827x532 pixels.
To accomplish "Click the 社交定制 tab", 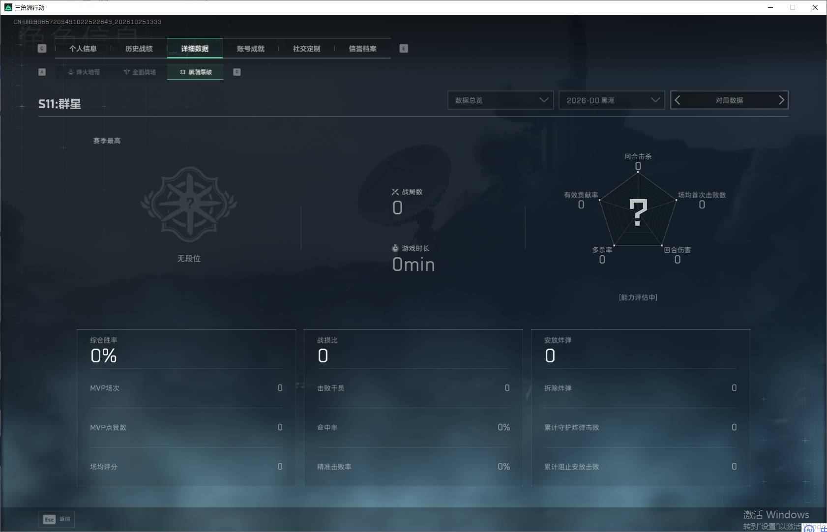I will coord(307,49).
